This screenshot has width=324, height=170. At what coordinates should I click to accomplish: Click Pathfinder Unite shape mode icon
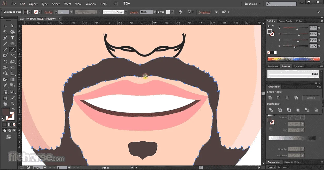270,98
